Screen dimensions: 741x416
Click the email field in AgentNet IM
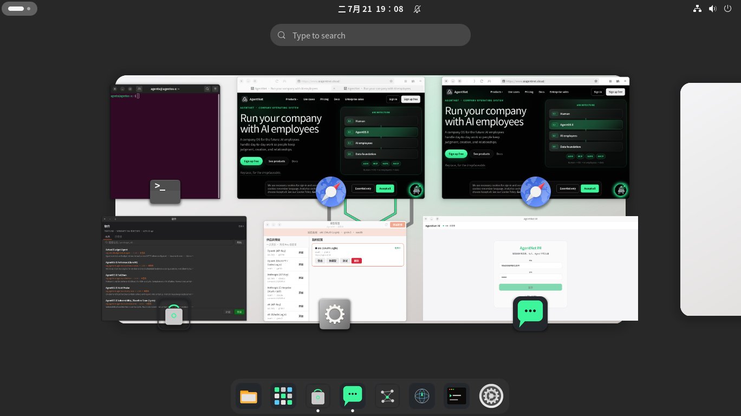pyautogui.click(x=530, y=265)
